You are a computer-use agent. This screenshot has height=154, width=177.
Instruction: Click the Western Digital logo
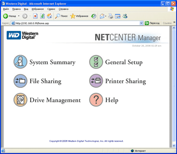coord(22,35)
